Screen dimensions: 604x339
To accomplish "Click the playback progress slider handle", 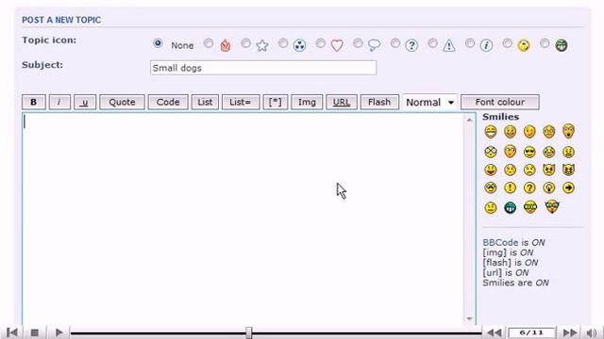I will 249,332.
